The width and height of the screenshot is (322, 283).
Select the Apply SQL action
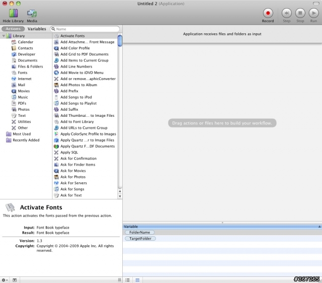click(85, 153)
